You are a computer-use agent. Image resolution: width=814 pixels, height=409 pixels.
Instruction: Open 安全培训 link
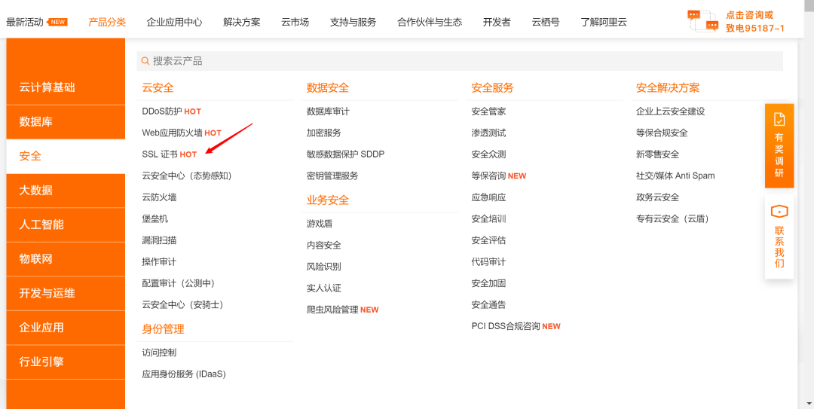[x=488, y=219]
